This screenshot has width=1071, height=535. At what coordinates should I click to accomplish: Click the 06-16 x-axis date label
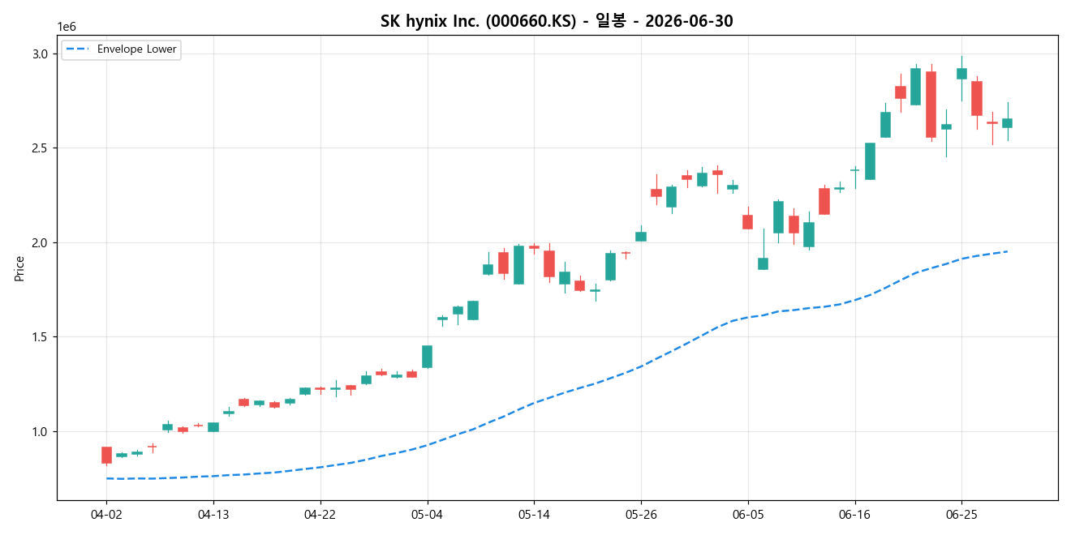pos(854,515)
